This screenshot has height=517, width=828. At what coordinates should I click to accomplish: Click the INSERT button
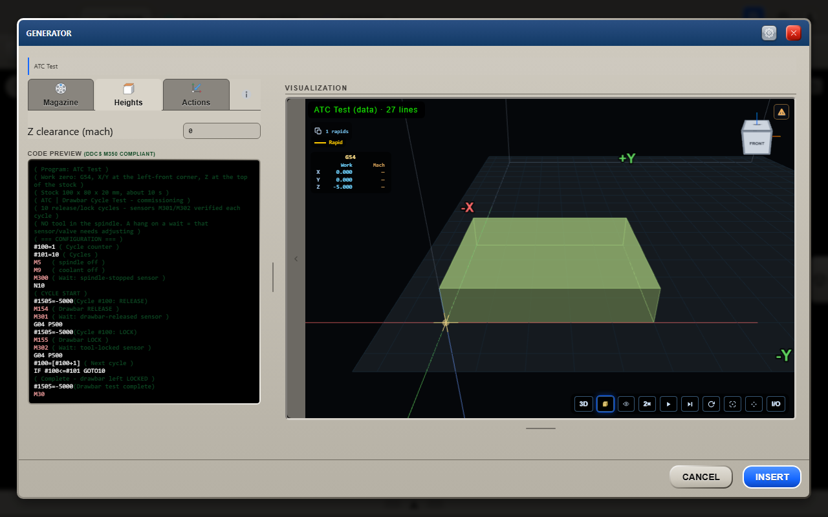tap(772, 477)
